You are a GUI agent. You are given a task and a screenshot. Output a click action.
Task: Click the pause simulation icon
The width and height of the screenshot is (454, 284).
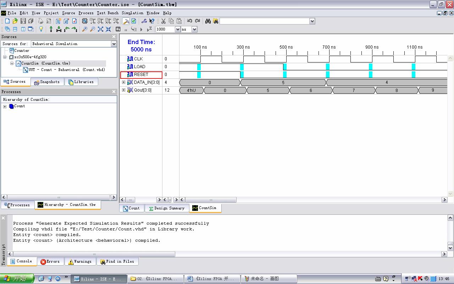click(x=126, y=29)
